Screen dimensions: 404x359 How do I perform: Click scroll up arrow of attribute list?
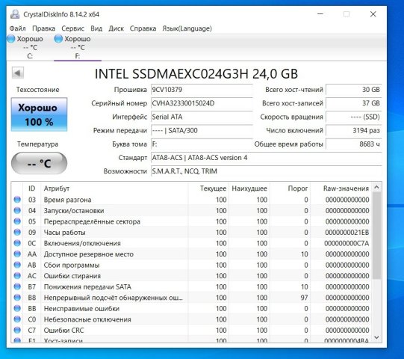(376, 187)
